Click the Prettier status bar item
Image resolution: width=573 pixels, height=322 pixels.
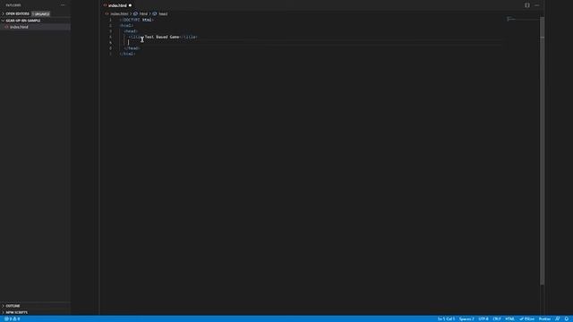544,318
